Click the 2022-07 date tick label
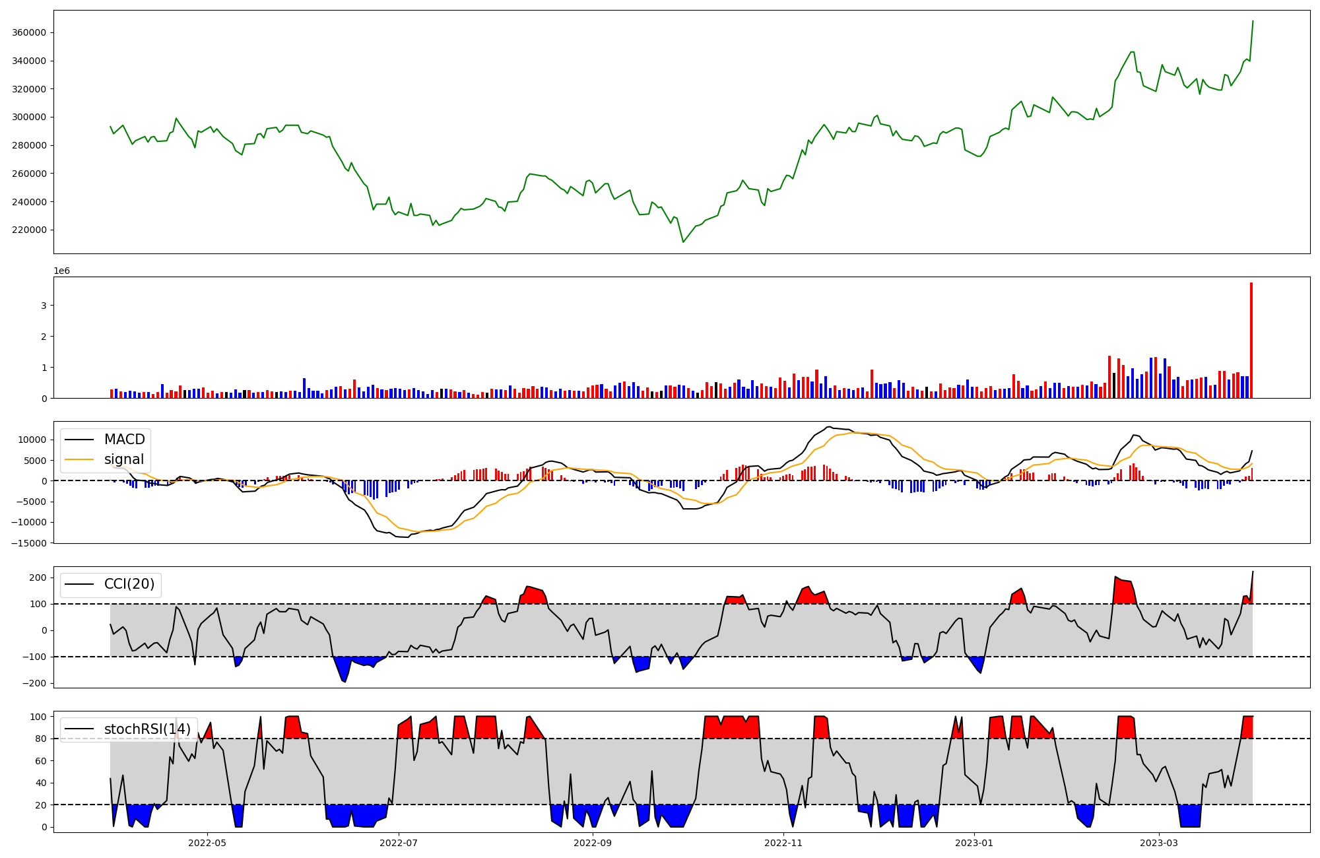 399,843
